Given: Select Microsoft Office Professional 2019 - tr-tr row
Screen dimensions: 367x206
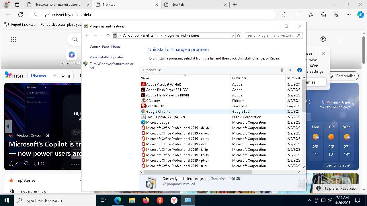Looking at the screenshot, I should click(x=220, y=166).
